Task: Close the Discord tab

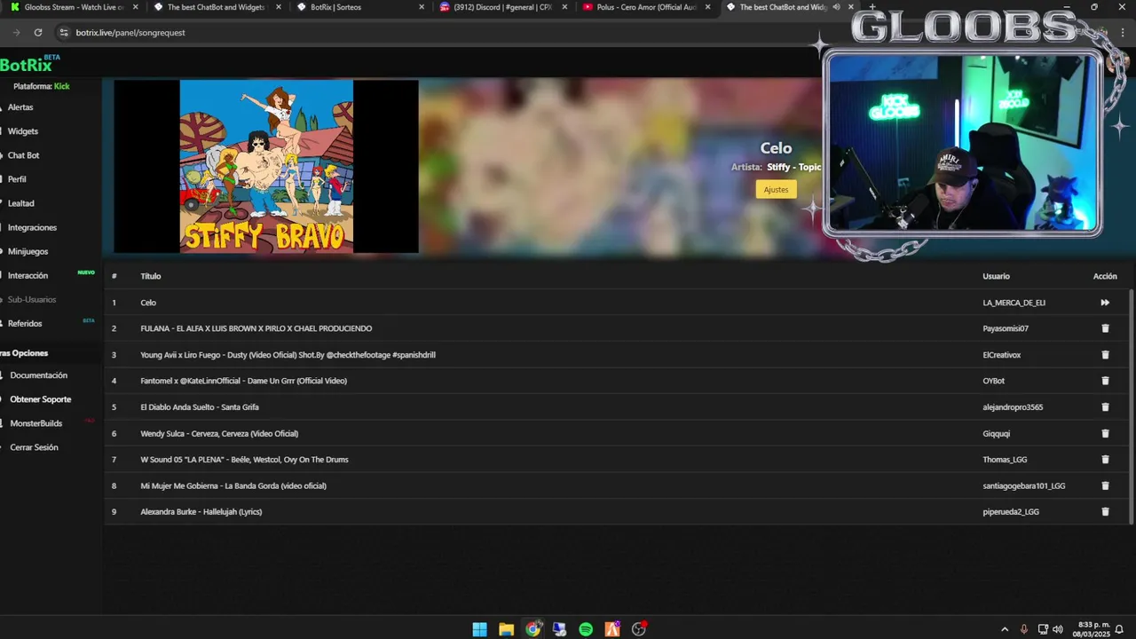Action: tap(564, 7)
